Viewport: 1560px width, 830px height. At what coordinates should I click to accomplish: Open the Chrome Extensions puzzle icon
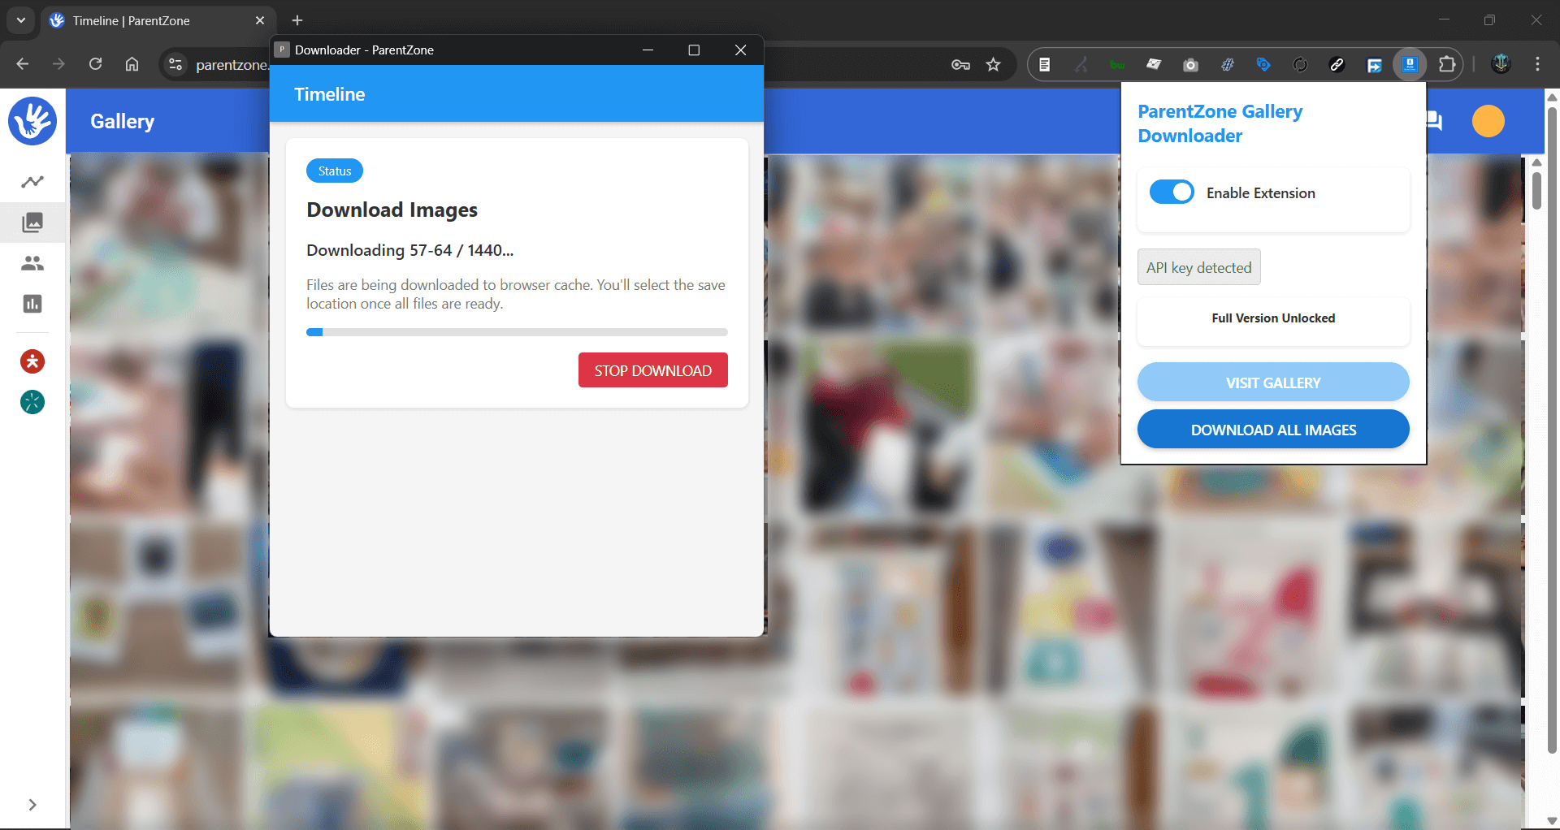pos(1447,65)
